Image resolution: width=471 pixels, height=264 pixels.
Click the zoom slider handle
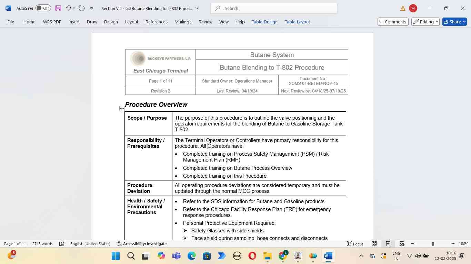pos(433,244)
